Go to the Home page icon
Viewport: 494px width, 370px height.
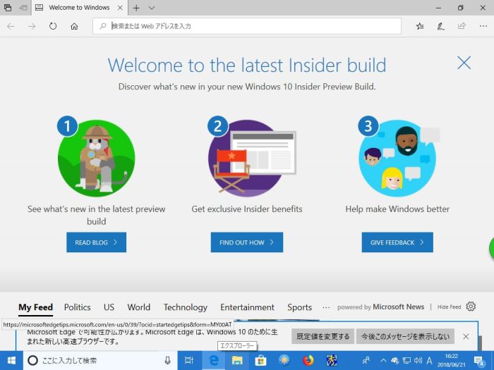coord(74,26)
